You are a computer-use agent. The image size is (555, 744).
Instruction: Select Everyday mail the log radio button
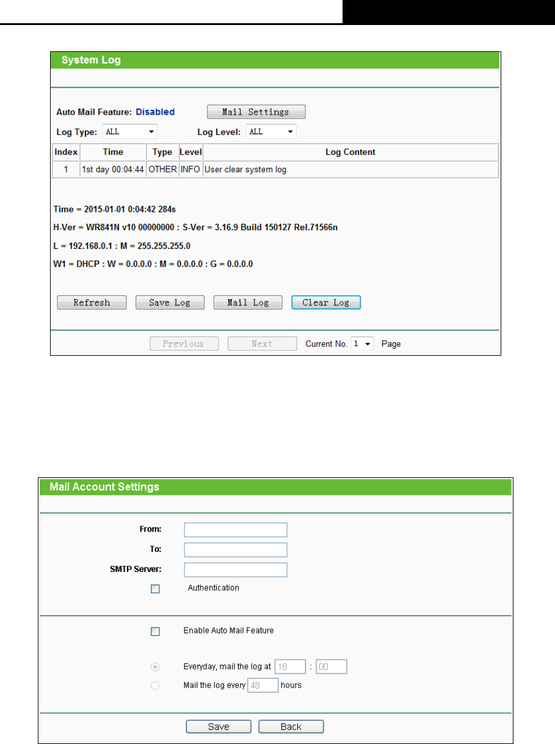point(155,667)
